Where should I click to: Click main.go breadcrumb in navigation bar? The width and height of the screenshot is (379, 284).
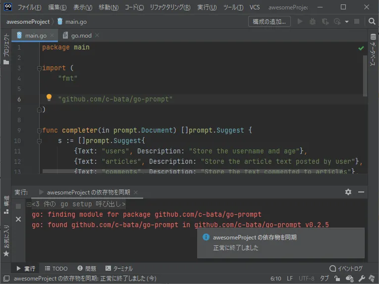click(x=72, y=22)
